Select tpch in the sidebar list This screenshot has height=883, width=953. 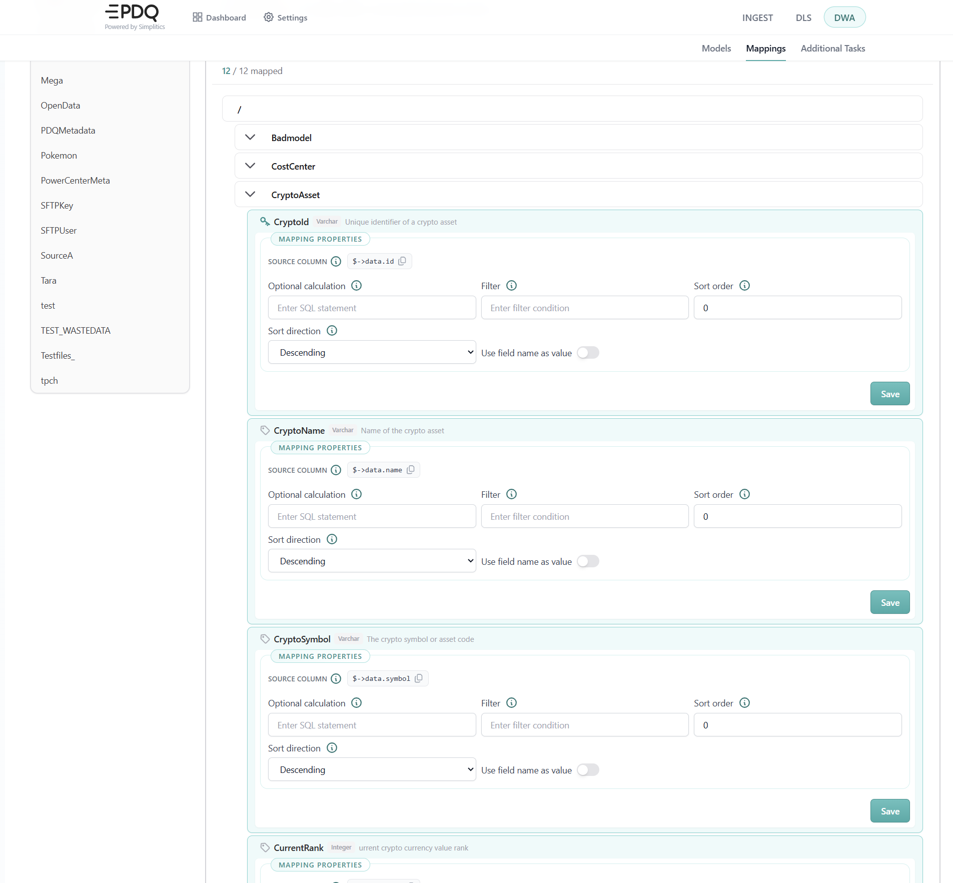pyautogui.click(x=50, y=381)
